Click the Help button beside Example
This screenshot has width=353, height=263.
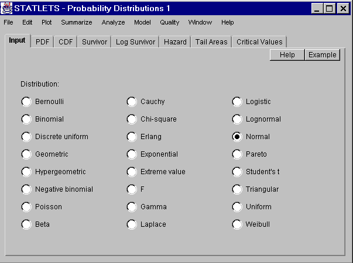pyautogui.click(x=287, y=55)
